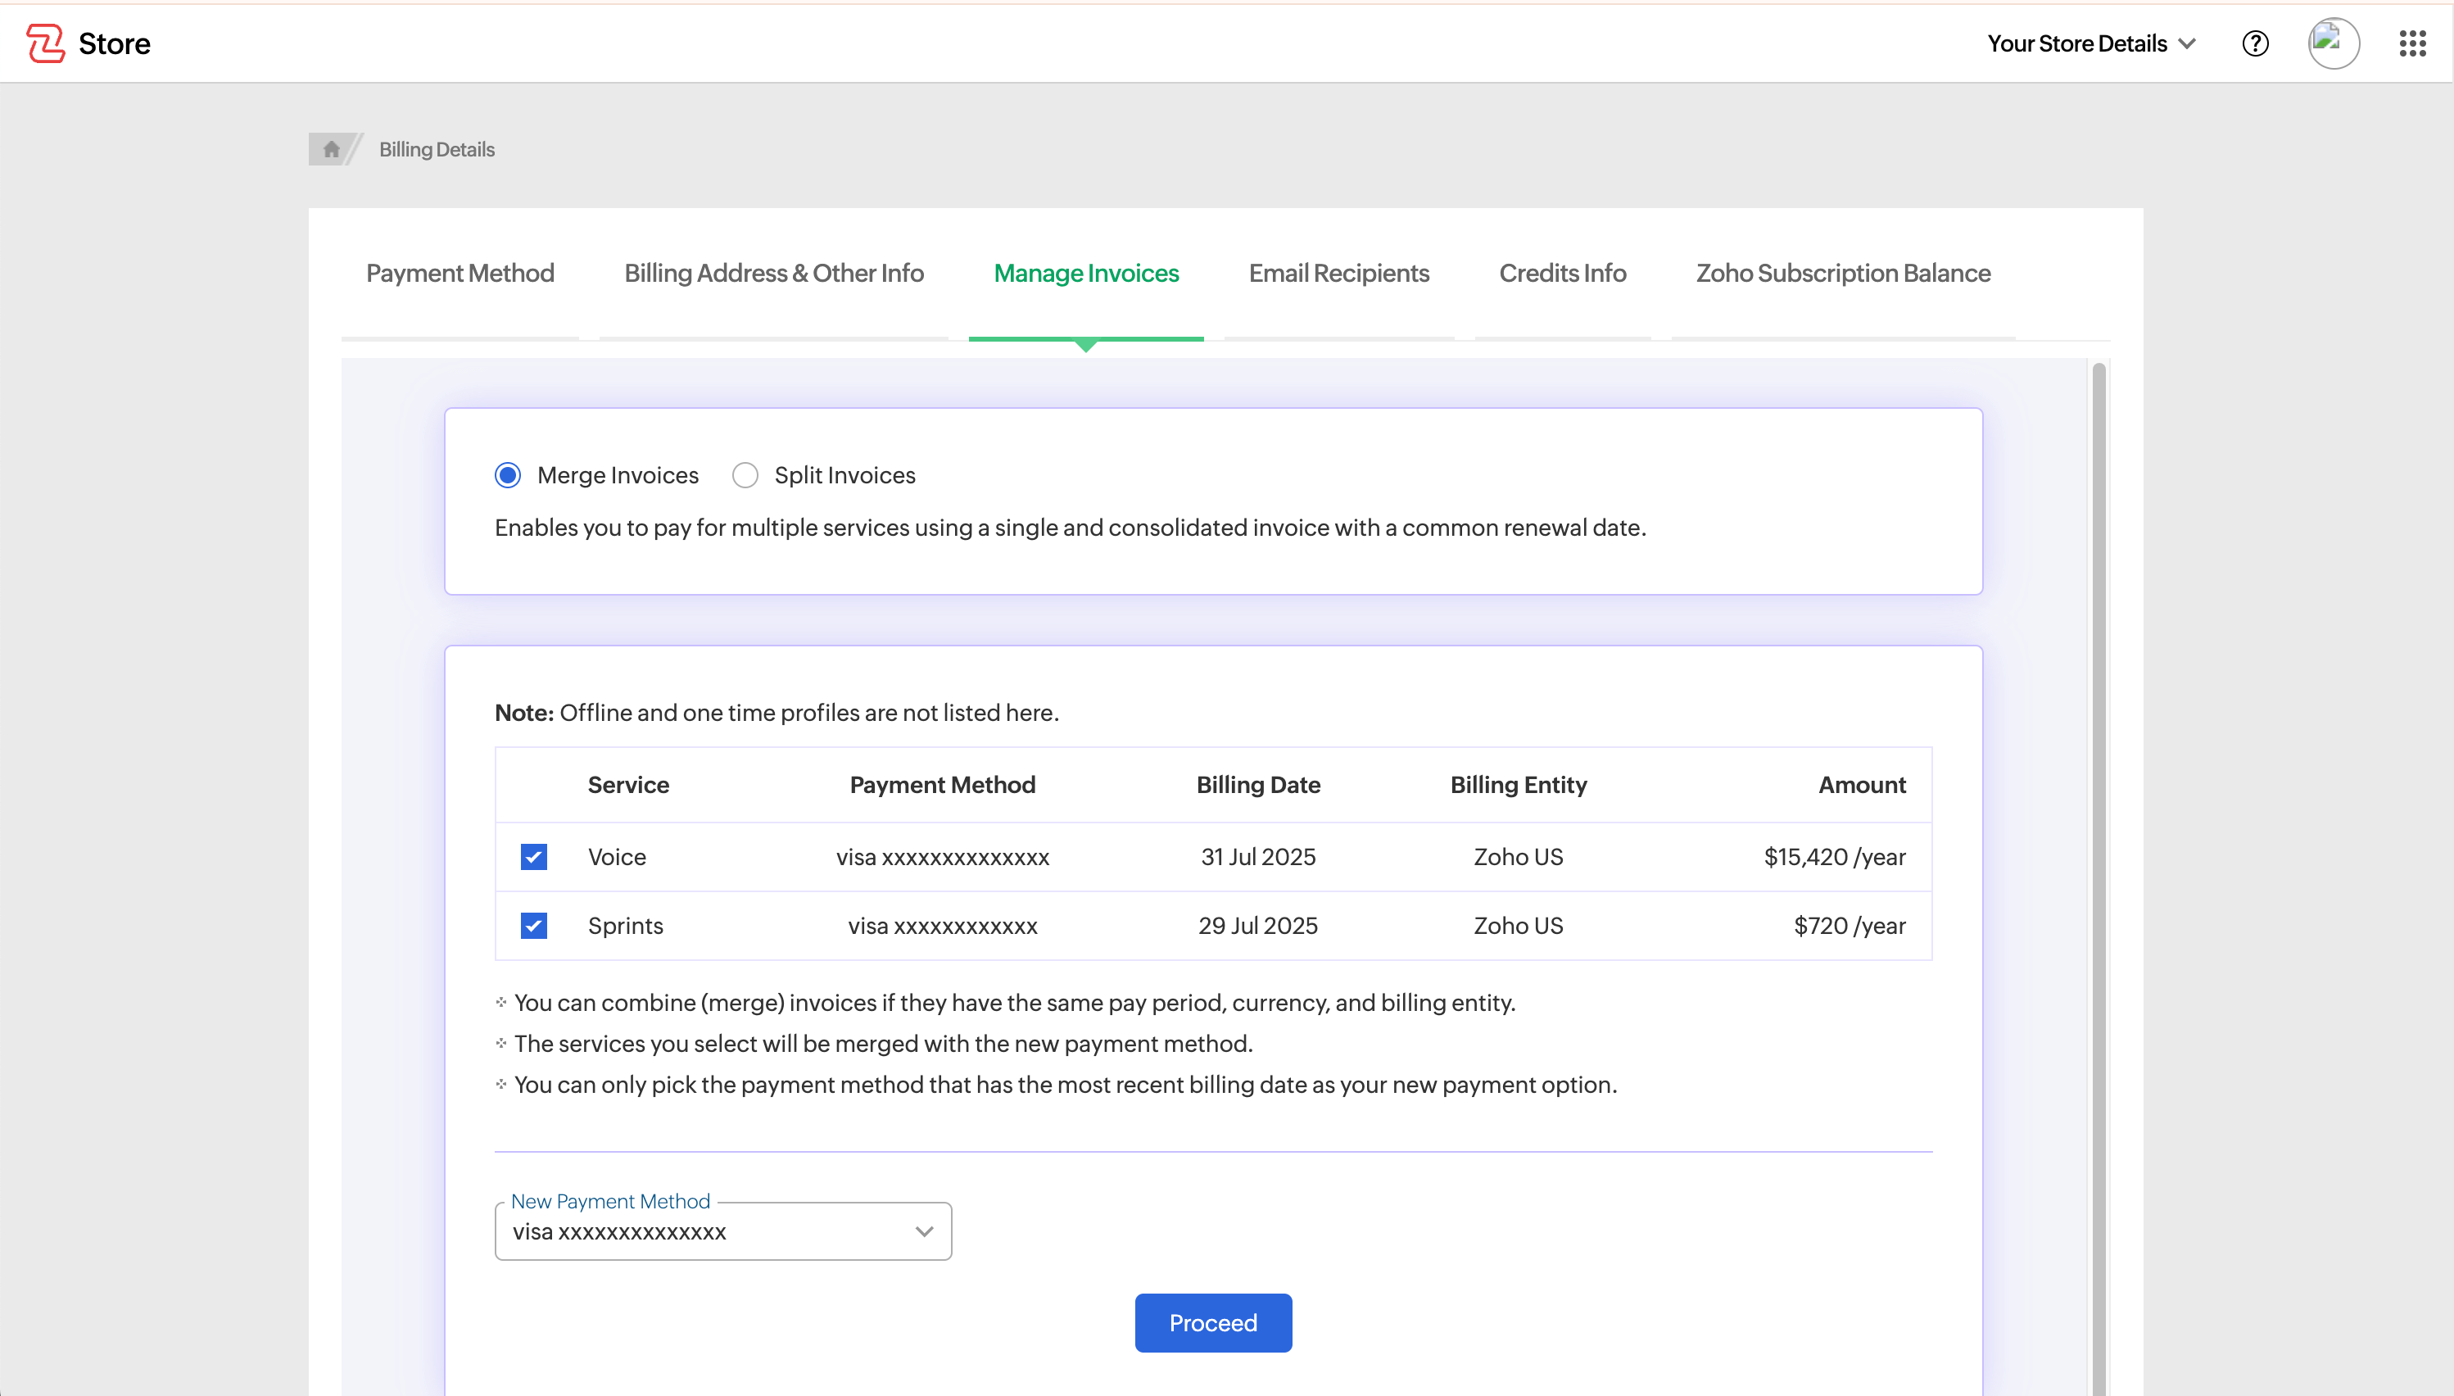Switch to the Payment Method tab
The image size is (2454, 1396).
460,274
